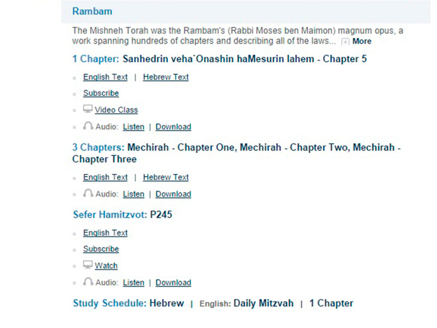Click the monitor icon beside Watch
Screen dimensions: 437x328
[87, 265]
